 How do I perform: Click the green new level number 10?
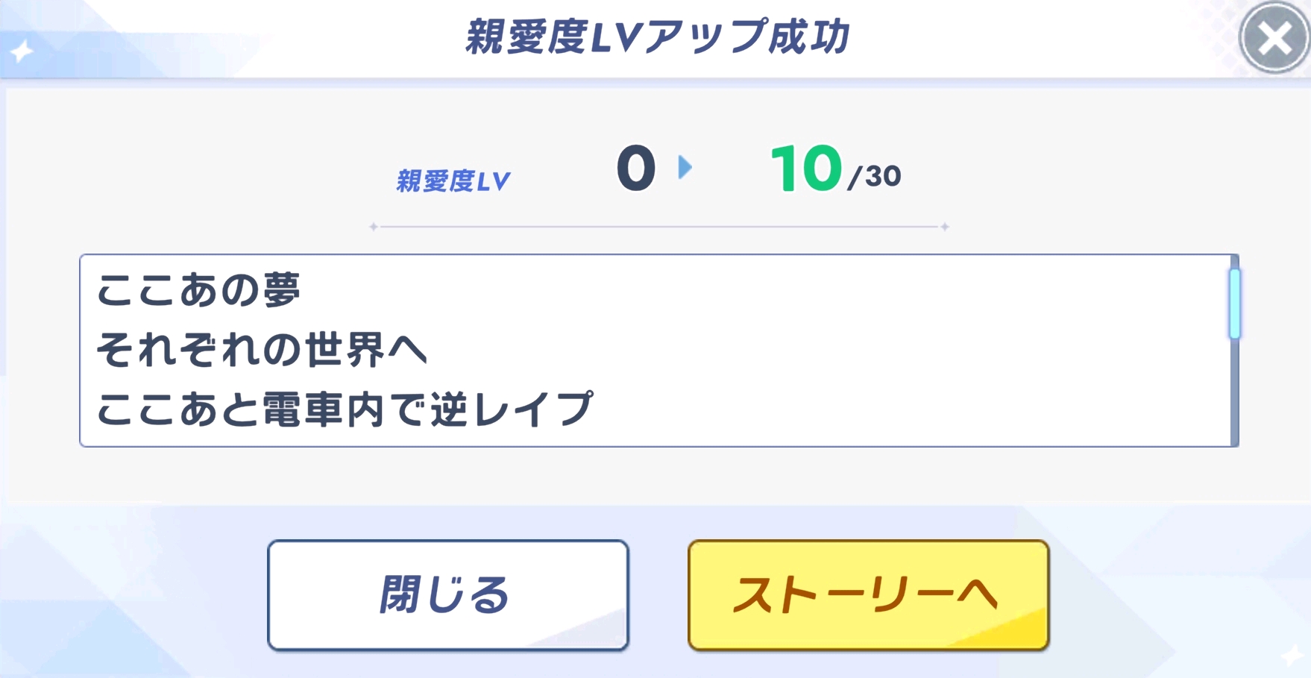[805, 169]
